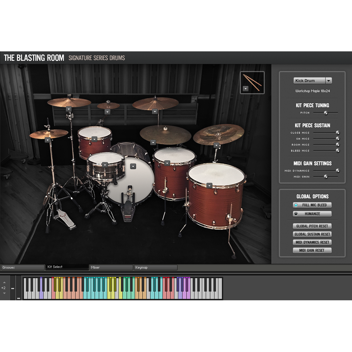This screenshot has width=352, height=352.
Task: Click the octave up arrow beside keyboard
Action: point(4,282)
